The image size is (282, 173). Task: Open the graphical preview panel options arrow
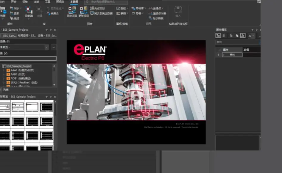point(46,97)
